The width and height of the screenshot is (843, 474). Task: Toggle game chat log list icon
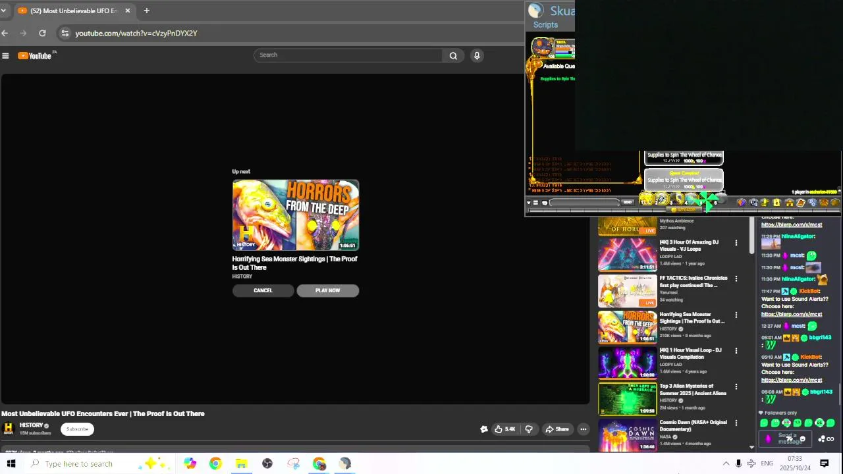point(536,203)
